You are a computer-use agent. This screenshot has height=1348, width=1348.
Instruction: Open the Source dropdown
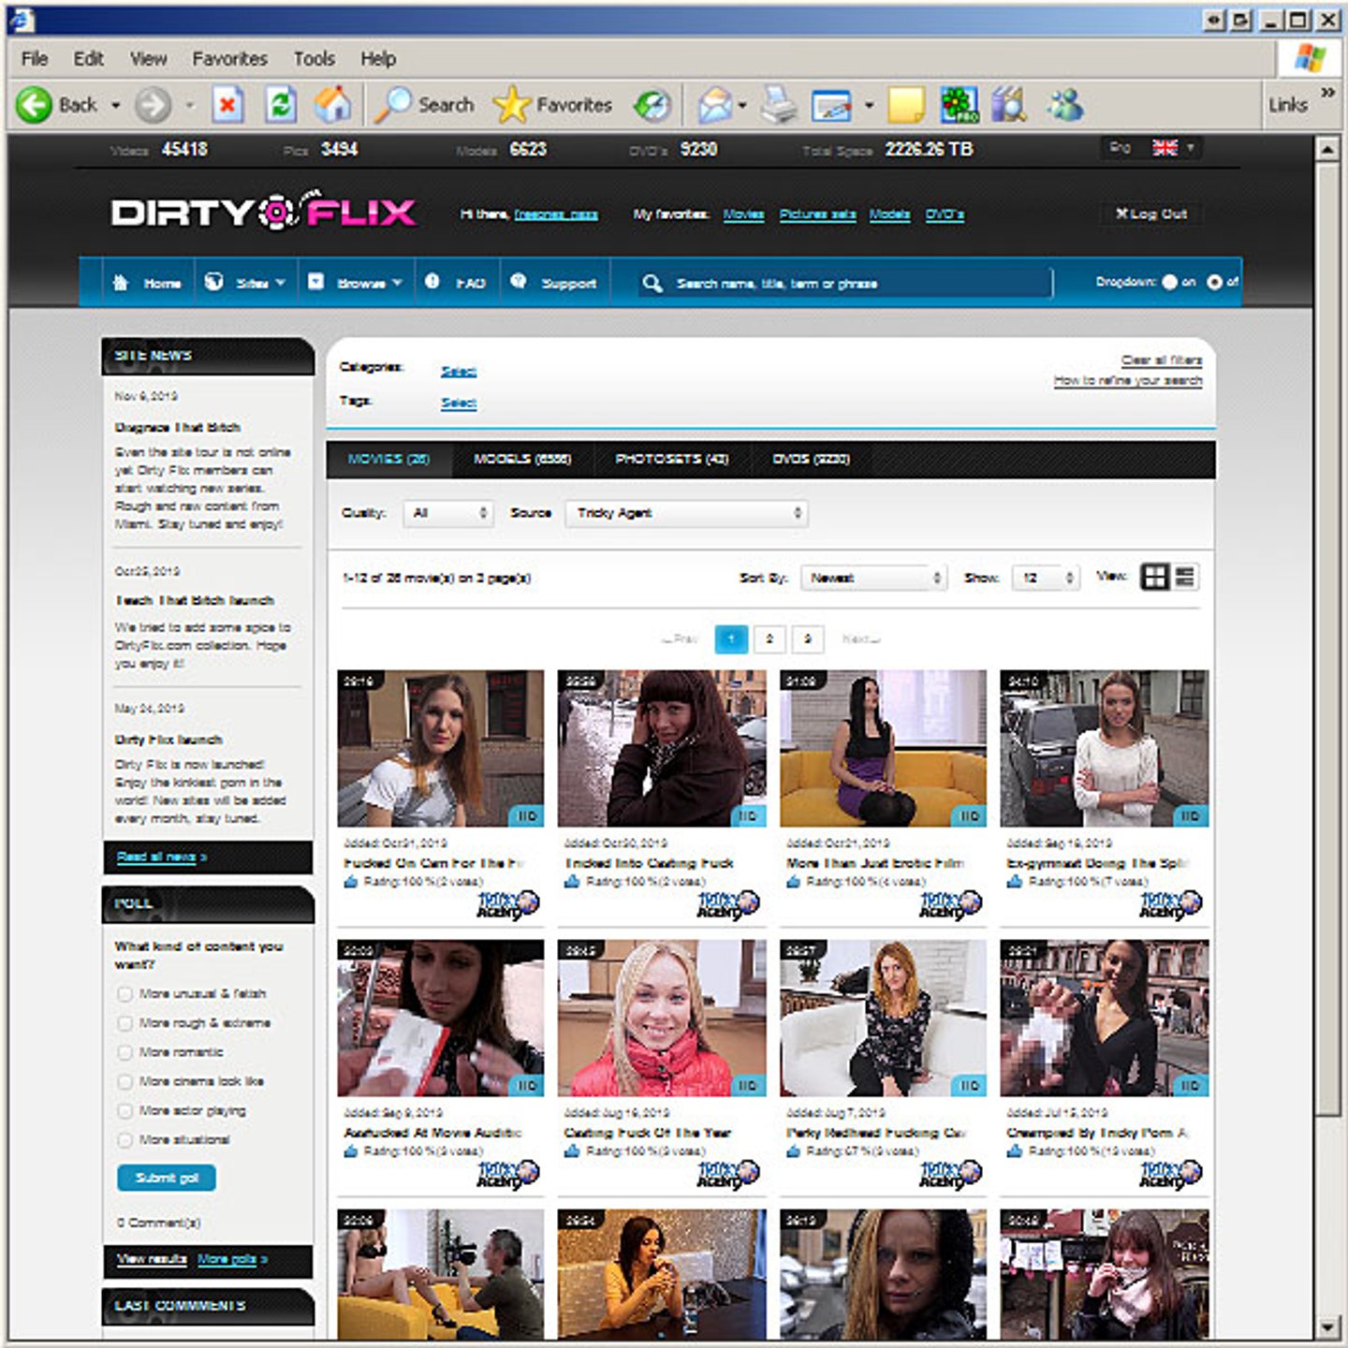coord(686,513)
